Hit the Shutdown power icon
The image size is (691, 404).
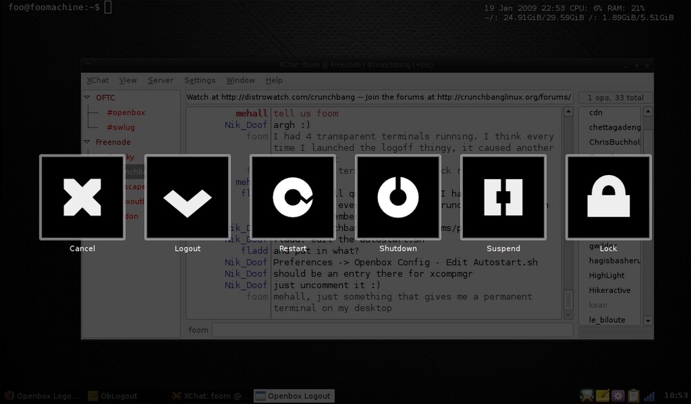pos(398,197)
